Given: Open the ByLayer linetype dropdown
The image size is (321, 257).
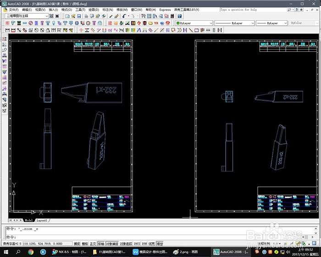Looking at the screenshot, I should (x=235, y=23).
